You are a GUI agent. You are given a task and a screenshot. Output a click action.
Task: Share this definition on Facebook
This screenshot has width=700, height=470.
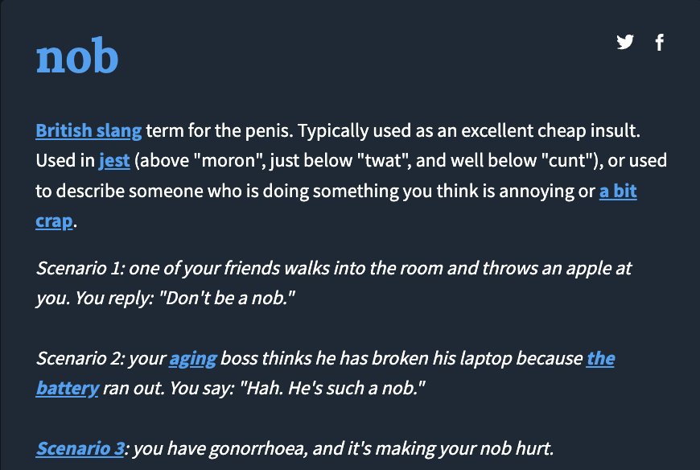coord(660,43)
